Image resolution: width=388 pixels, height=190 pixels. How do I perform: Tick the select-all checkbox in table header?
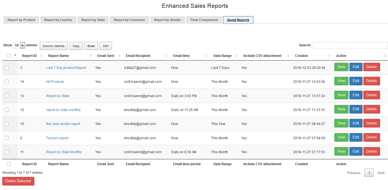tap(9, 56)
